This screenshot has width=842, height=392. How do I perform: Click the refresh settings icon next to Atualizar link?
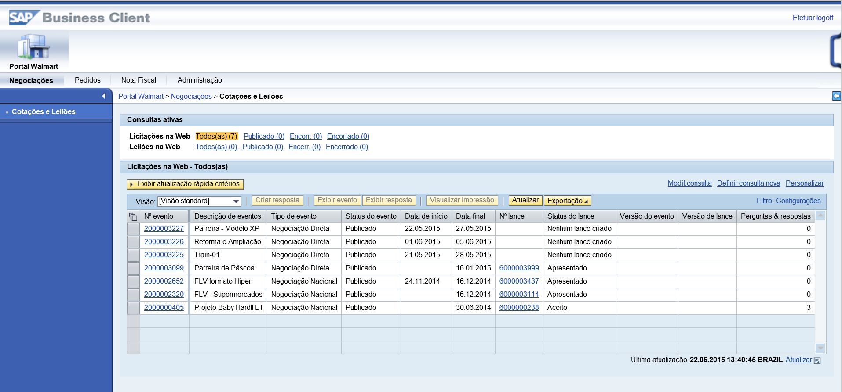pos(817,360)
